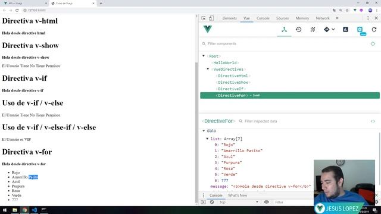Click the "Amarrillo Patito" array value

click(242, 150)
